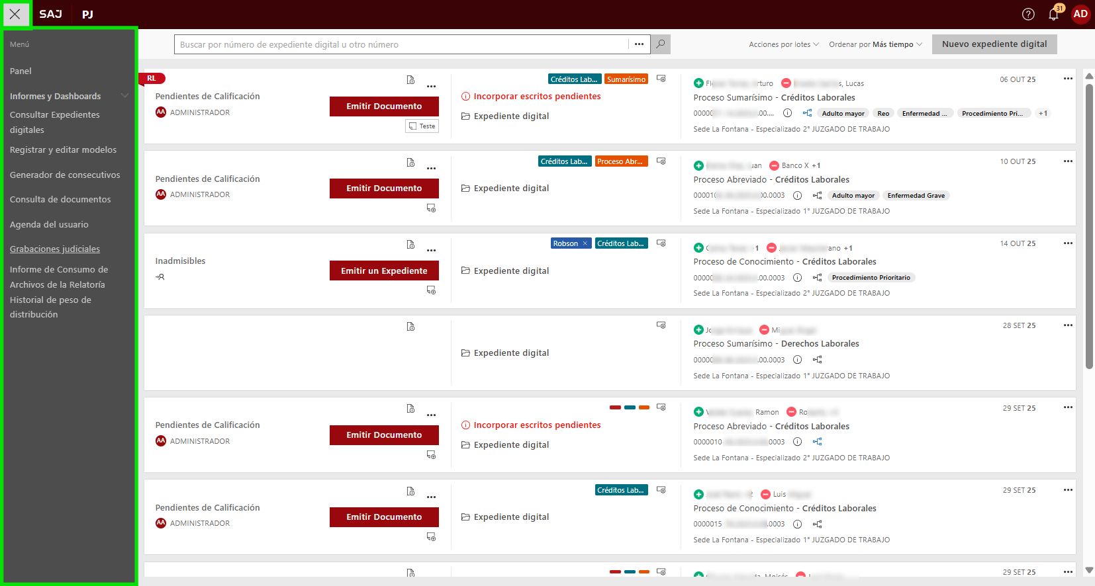Open notifications bell with 31 badge
Image resolution: width=1095 pixels, height=586 pixels.
point(1053,14)
